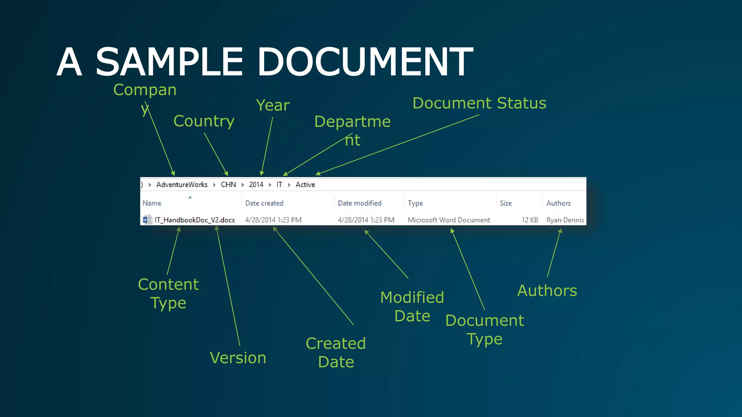
Task: Click the CHN breadcrumb segment
Action: [228, 185]
